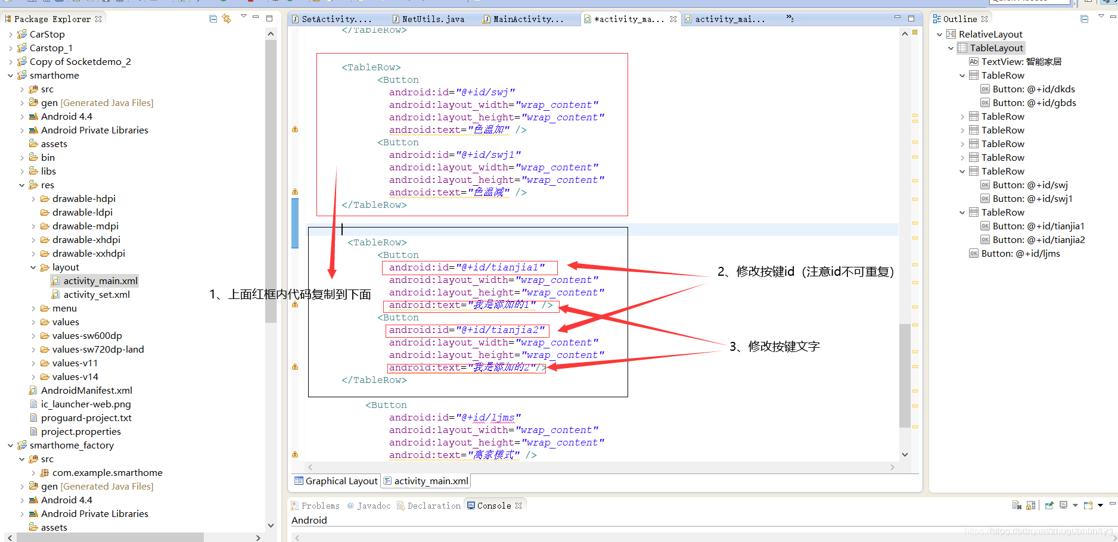Collapse RelativeLayout in Outline
The width and height of the screenshot is (1118, 542).
939,35
